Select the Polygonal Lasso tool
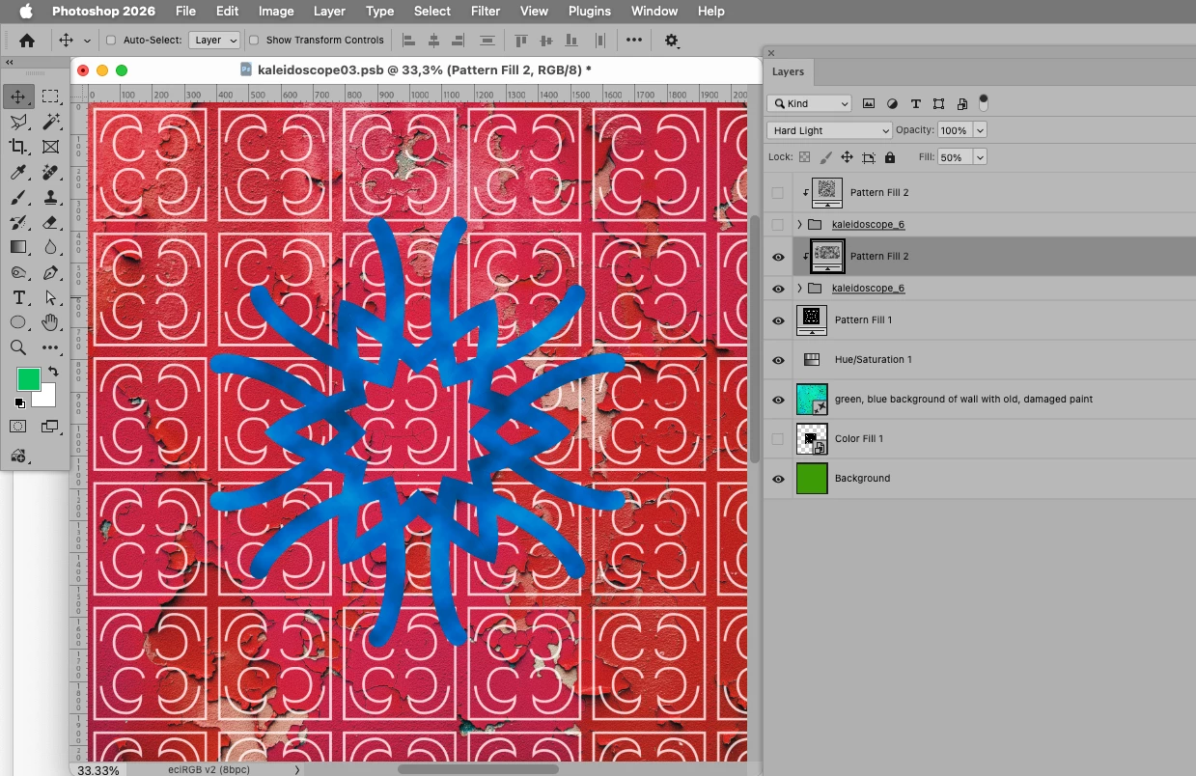 pyautogui.click(x=18, y=122)
